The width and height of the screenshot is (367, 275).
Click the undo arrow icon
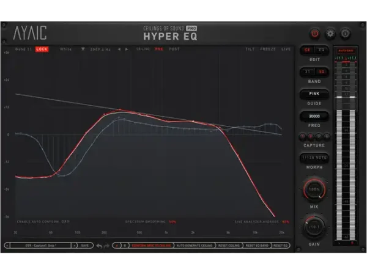[x=99, y=246]
